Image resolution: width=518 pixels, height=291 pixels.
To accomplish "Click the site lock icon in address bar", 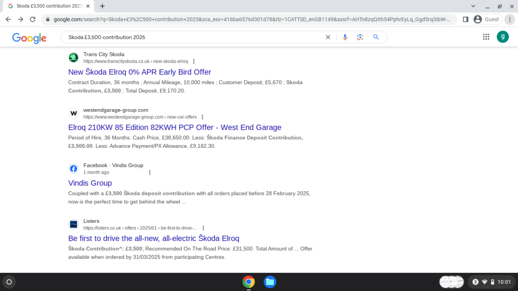I will pos(48,20).
